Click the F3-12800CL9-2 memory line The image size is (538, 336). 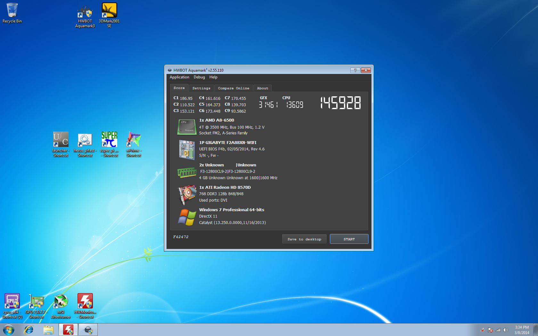[228, 172]
